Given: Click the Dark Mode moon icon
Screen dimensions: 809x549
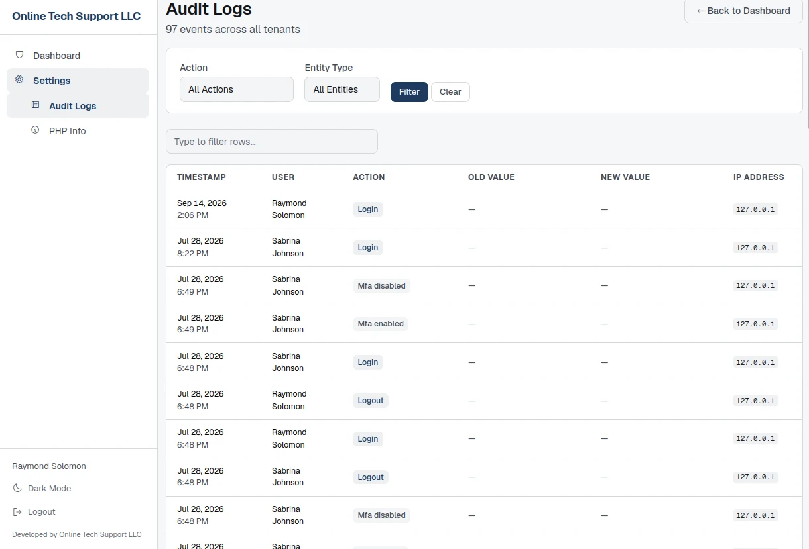Looking at the screenshot, I should coord(17,488).
